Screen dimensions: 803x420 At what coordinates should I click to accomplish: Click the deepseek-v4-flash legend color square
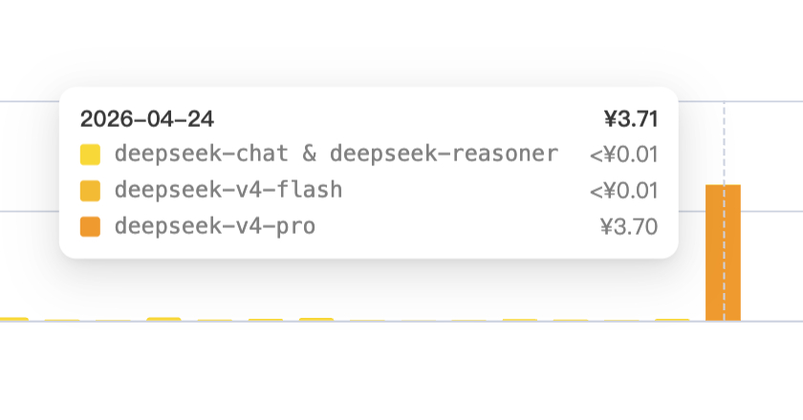point(90,190)
